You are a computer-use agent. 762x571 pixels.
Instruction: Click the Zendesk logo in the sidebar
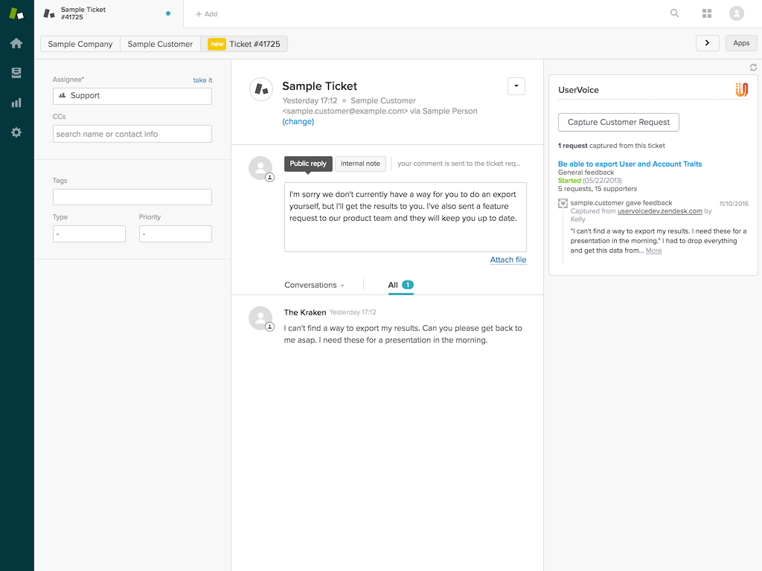pyautogui.click(x=16, y=13)
